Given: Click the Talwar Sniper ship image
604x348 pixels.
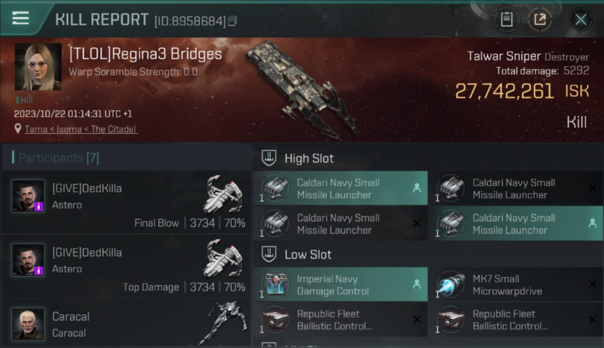Looking at the screenshot, I should pyautogui.click(x=301, y=88).
